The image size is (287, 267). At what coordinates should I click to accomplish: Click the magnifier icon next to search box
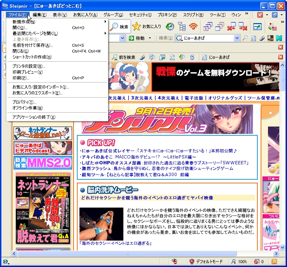(x=245, y=38)
